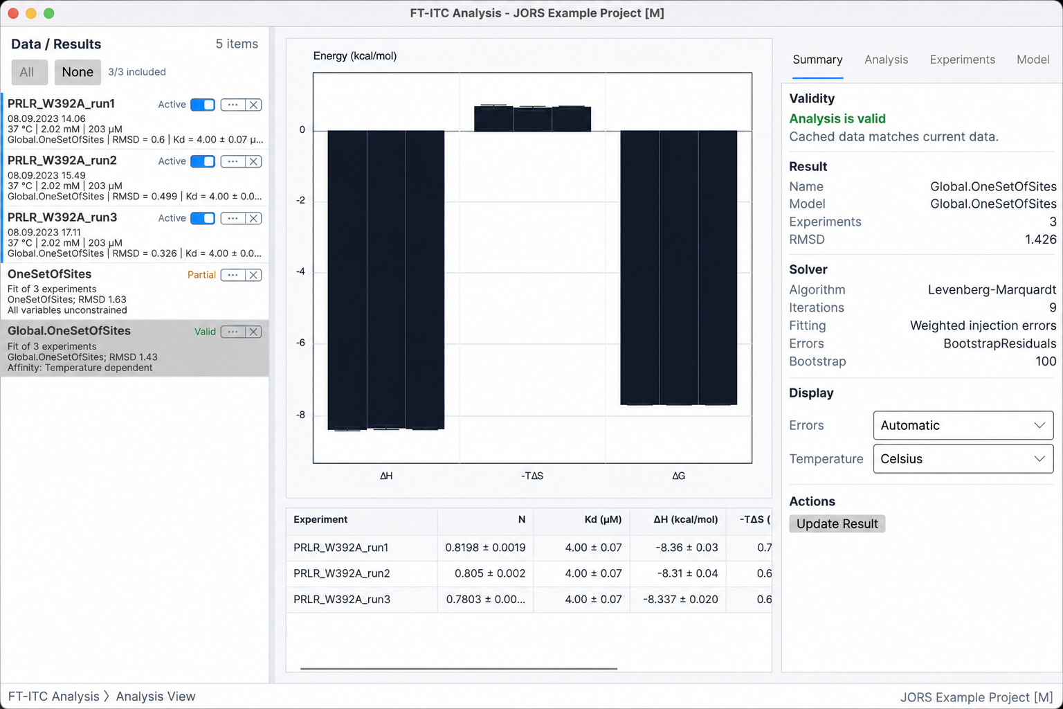
Task: Click PRLR_W392A_run3 table row name
Action: click(342, 600)
